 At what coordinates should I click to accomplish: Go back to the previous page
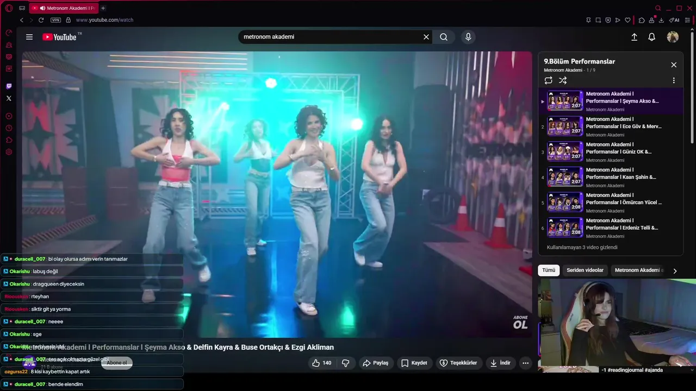tap(22, 20)
